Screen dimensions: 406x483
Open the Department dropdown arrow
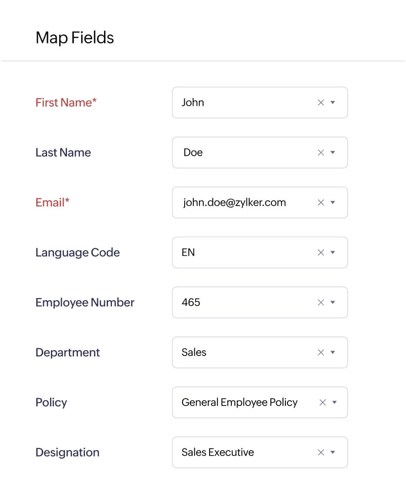(333, 352)
